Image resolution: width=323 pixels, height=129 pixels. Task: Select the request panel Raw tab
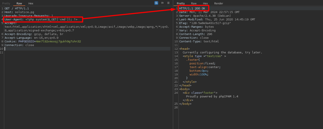pos(19,3)
